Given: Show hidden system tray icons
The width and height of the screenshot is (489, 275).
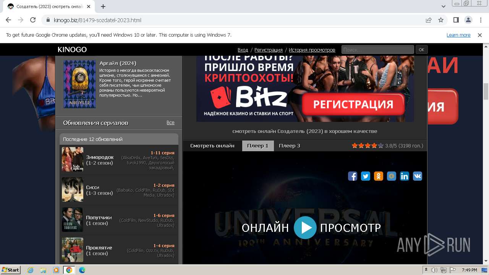Looking at the screenshot, I should point(426,270).
